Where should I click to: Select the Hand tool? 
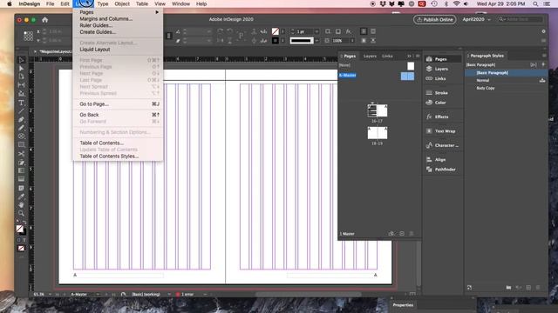point(21,205)
